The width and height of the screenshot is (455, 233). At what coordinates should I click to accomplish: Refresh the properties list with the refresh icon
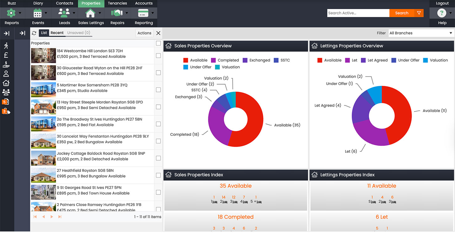pos(34,33)
